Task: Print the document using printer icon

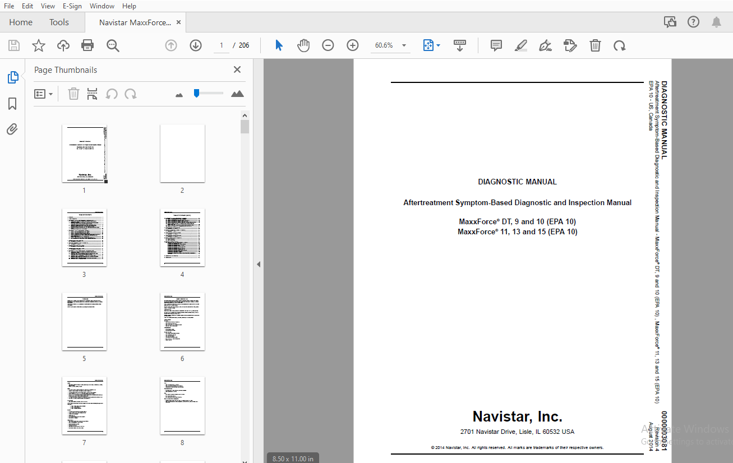Action: (x=87, y=45)
